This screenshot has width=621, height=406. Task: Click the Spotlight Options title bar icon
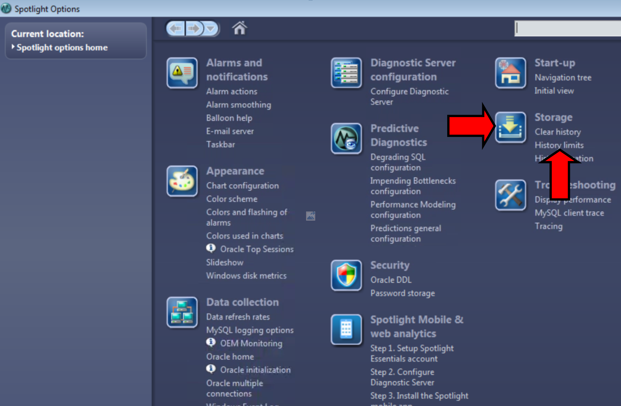6,9
